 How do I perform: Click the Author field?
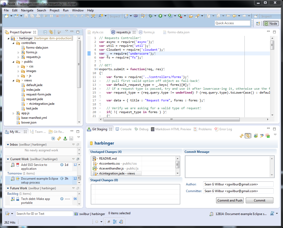click(238, 184)
